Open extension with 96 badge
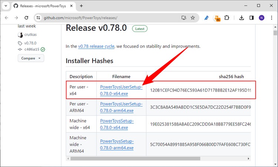The image size is (278, 167). pyautogui.click(x=217, y=18)
